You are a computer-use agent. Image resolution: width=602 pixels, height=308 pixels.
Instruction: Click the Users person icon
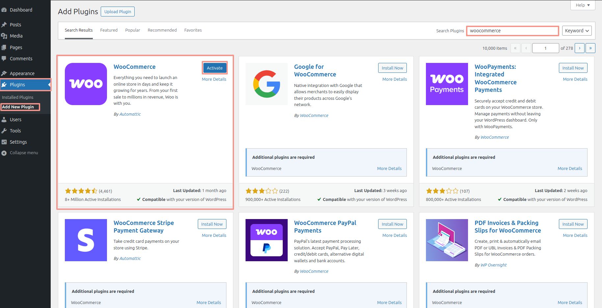(x=4, y=120)
